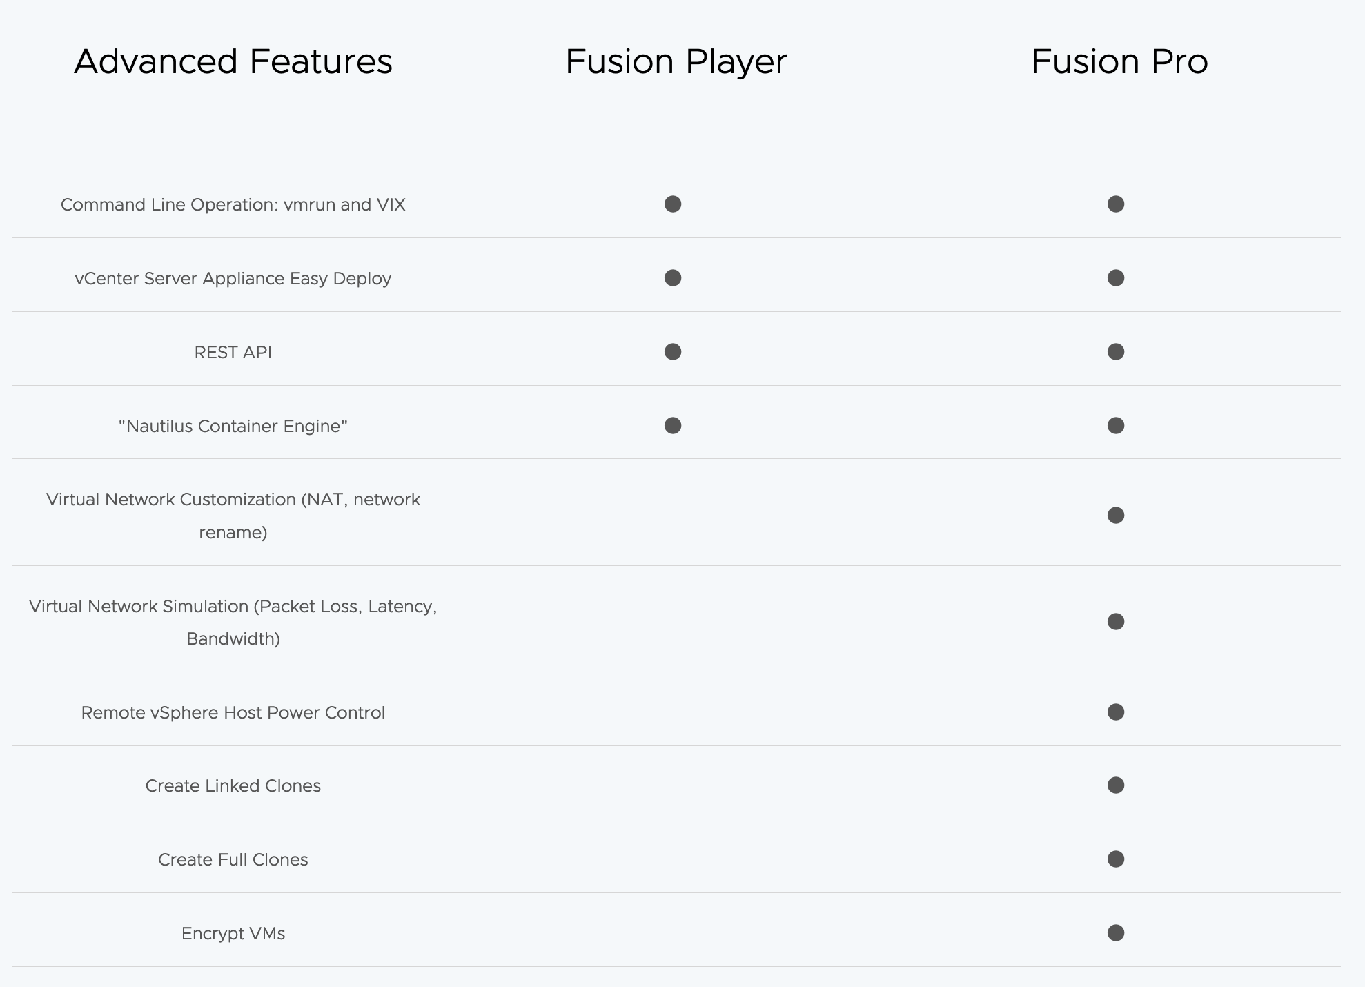Click the "Nautilus Container Engine" label

coord(233,427)
